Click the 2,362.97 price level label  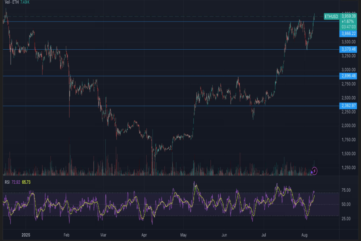348,106
